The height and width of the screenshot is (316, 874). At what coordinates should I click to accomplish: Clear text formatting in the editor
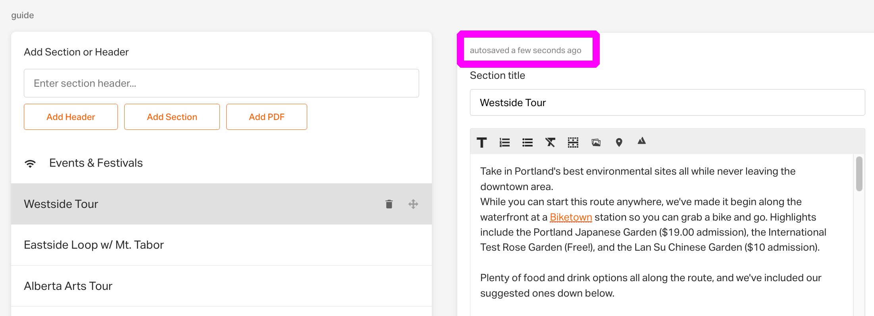click(x=550, y=142)
